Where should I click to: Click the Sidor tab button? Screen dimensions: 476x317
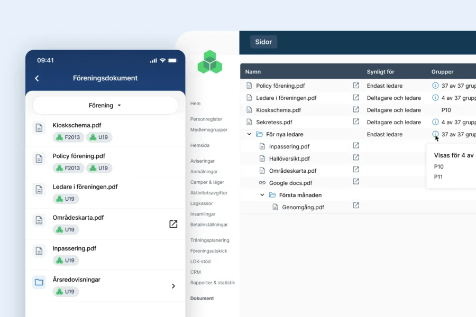click(263, 42)
